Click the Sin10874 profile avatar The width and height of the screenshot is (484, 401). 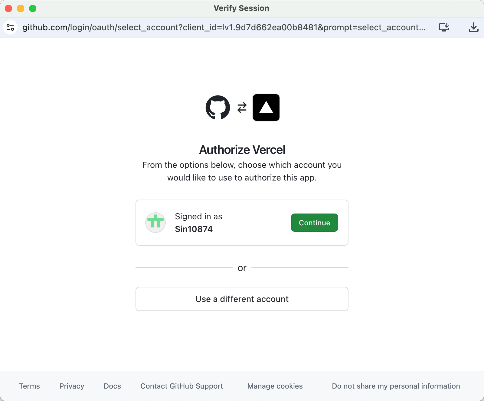pos(155,223)
